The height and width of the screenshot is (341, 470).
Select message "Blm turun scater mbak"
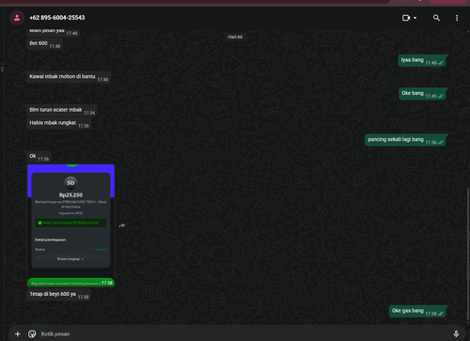(x=62, y=110)
